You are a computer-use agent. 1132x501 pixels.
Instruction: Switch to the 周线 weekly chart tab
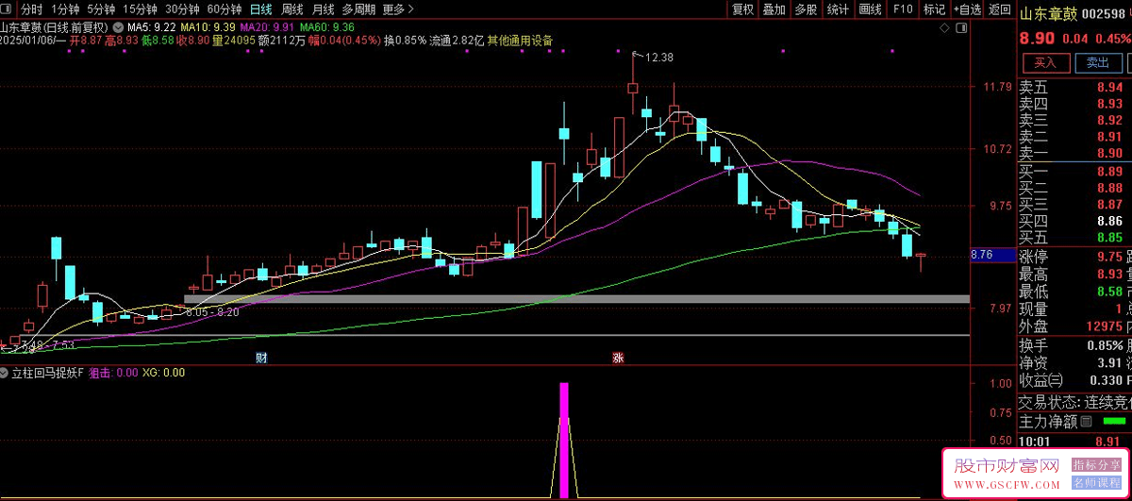pos(291,9)
